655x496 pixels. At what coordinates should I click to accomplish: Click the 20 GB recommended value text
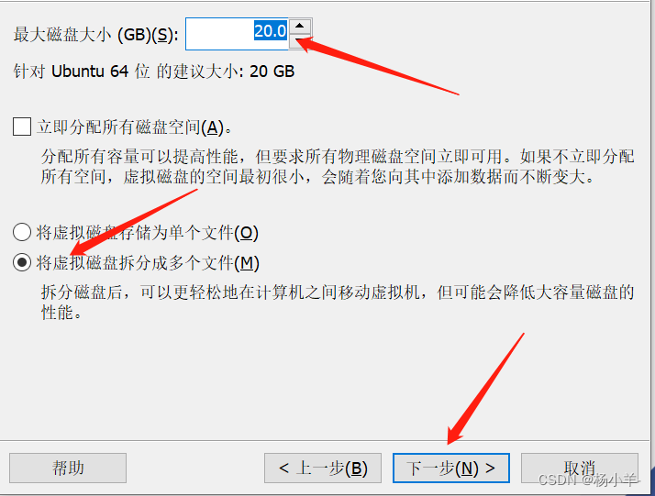click(x=272, y=72)
